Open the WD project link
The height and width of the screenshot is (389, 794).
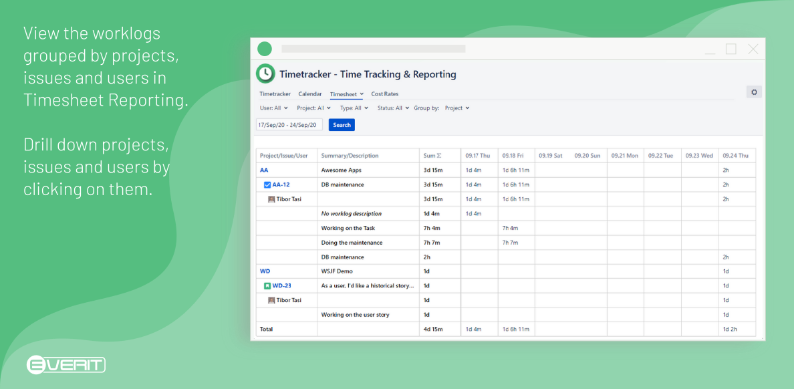[x=265, y=271]
